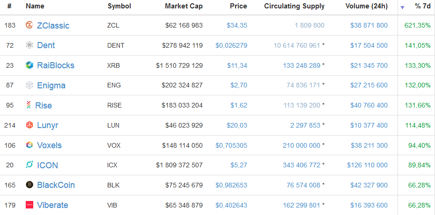
Task: Click RaiBlocks volume $21 345 700
Action: coord(369,65)
